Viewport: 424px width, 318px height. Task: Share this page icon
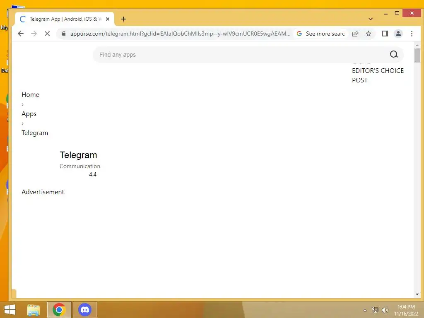355,34
